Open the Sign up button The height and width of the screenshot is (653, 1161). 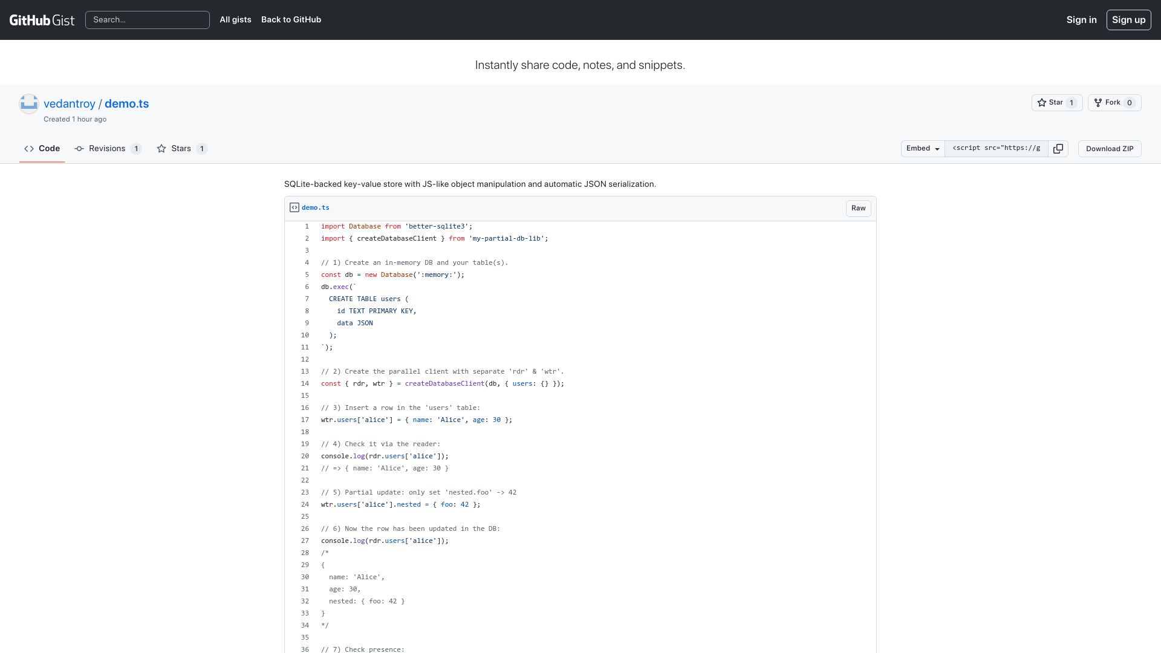1128,20
